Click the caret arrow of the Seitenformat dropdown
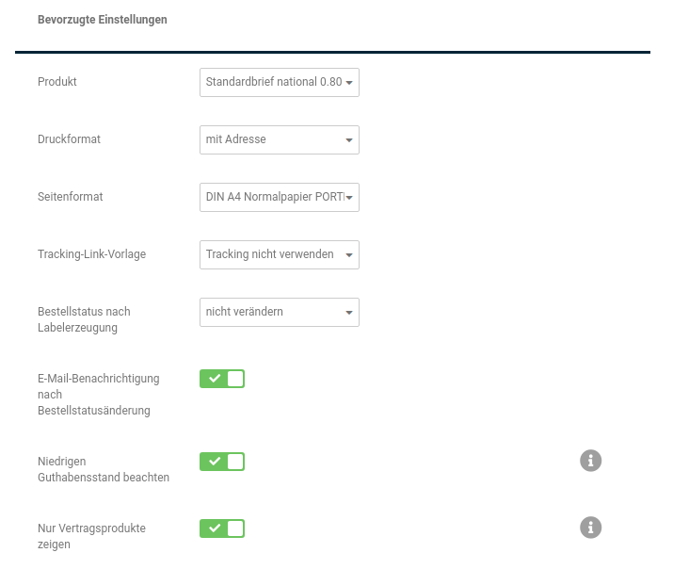673x569 pixels. 349,198
